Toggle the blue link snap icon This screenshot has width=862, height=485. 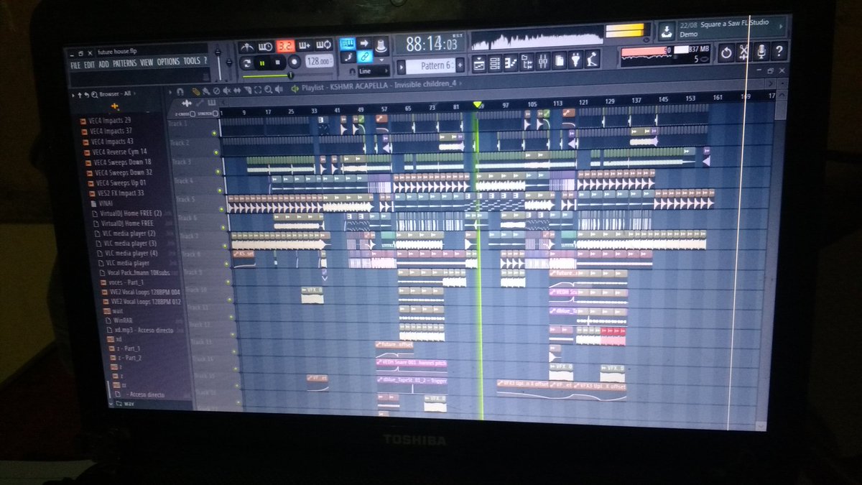click(x=364, y=57)
